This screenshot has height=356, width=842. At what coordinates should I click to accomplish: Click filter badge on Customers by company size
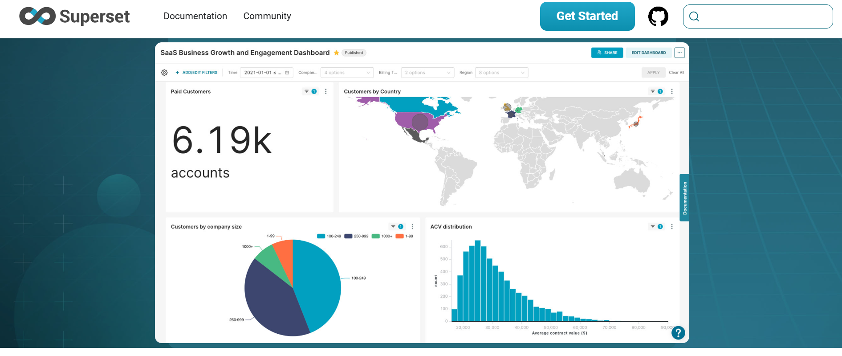point(397,226)
